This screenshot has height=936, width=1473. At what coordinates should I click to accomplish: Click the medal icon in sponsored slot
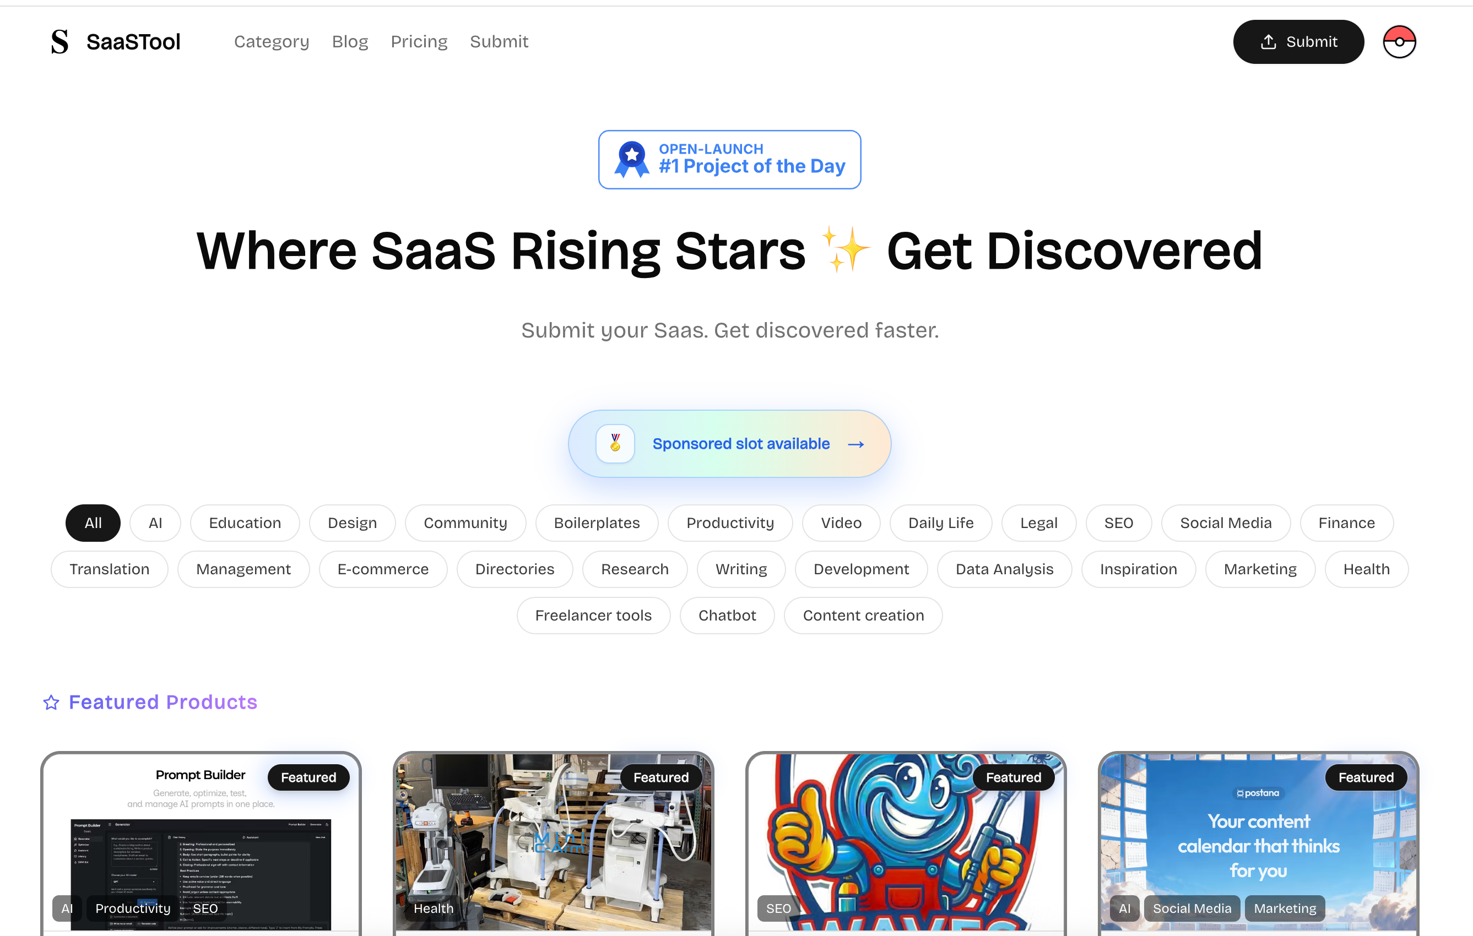pyautogui.click(x=615, y=443)
